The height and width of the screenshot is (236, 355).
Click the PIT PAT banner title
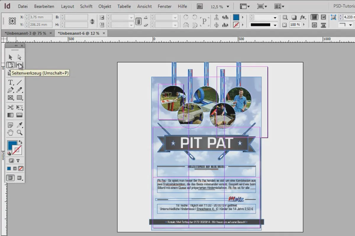tap(206, 143)
